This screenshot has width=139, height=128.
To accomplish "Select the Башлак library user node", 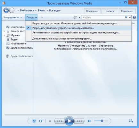I will pos(18,27).
